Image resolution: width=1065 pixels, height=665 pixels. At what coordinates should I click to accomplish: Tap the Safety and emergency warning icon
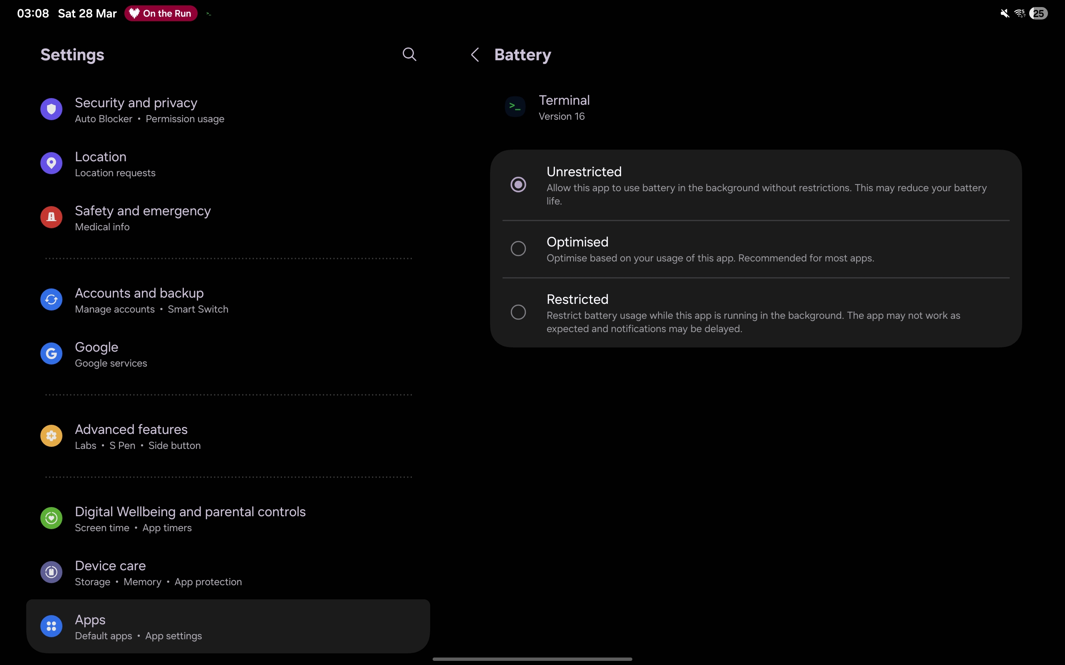[x=51, y=217]
